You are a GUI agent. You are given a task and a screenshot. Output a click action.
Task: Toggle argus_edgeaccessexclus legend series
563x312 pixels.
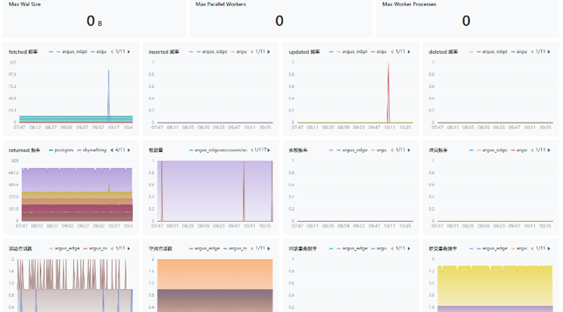point(218,150)
